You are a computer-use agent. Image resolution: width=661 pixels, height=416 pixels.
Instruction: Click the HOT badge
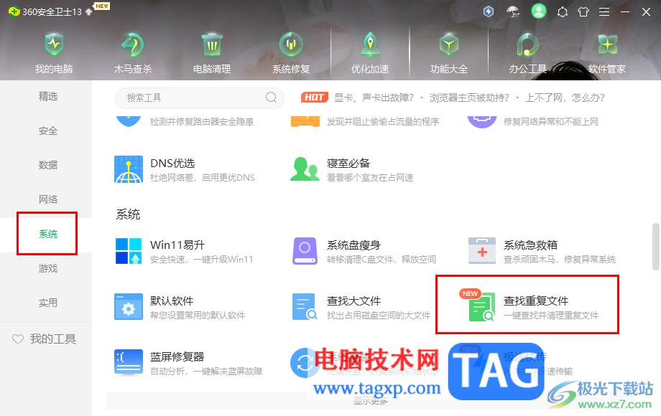tap(315, 98)
